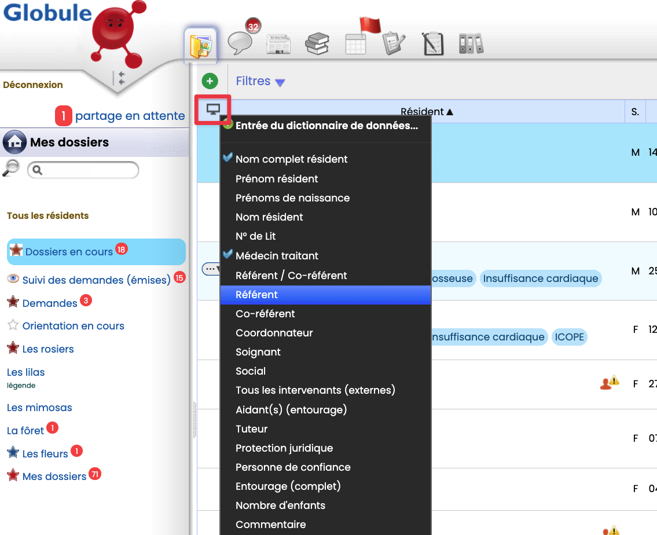Open Suivi des demandes (émises)
This screenshot has height=535, width=657.
tap(96, 280)
